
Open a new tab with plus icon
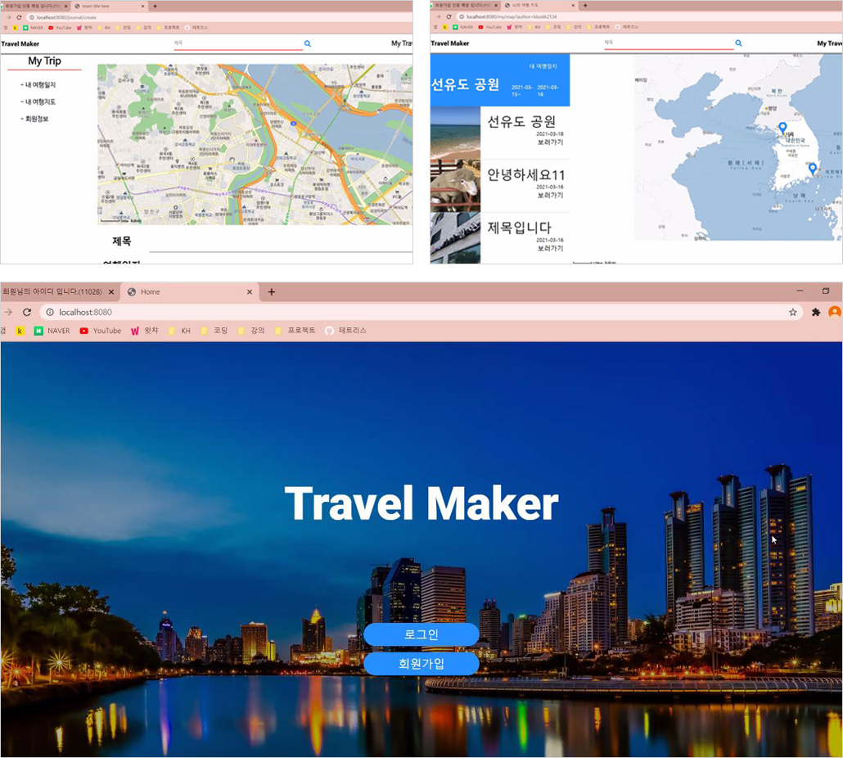pos(272,292)
